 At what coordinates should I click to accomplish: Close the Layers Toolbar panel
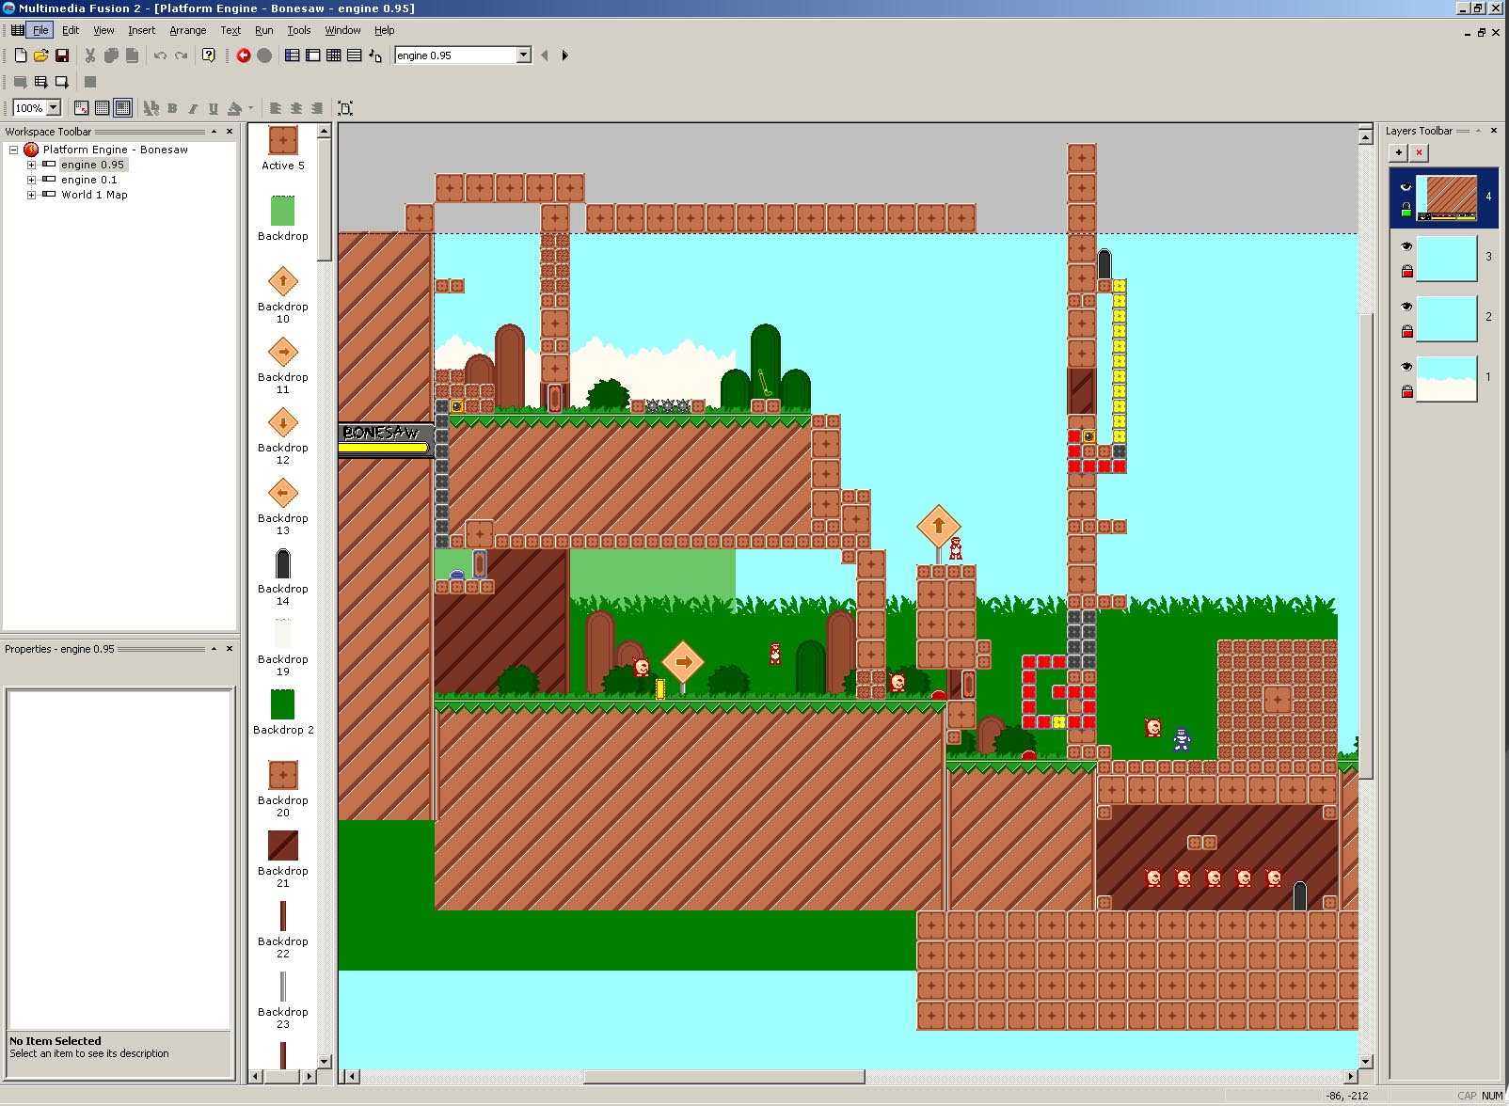pyautogui.click(x=1494, y=131)
